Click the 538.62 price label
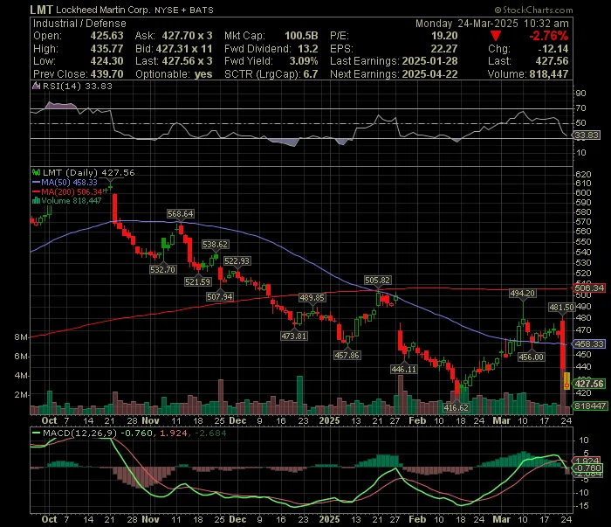This screenshot has height=527, width=611. click(215, 245)
